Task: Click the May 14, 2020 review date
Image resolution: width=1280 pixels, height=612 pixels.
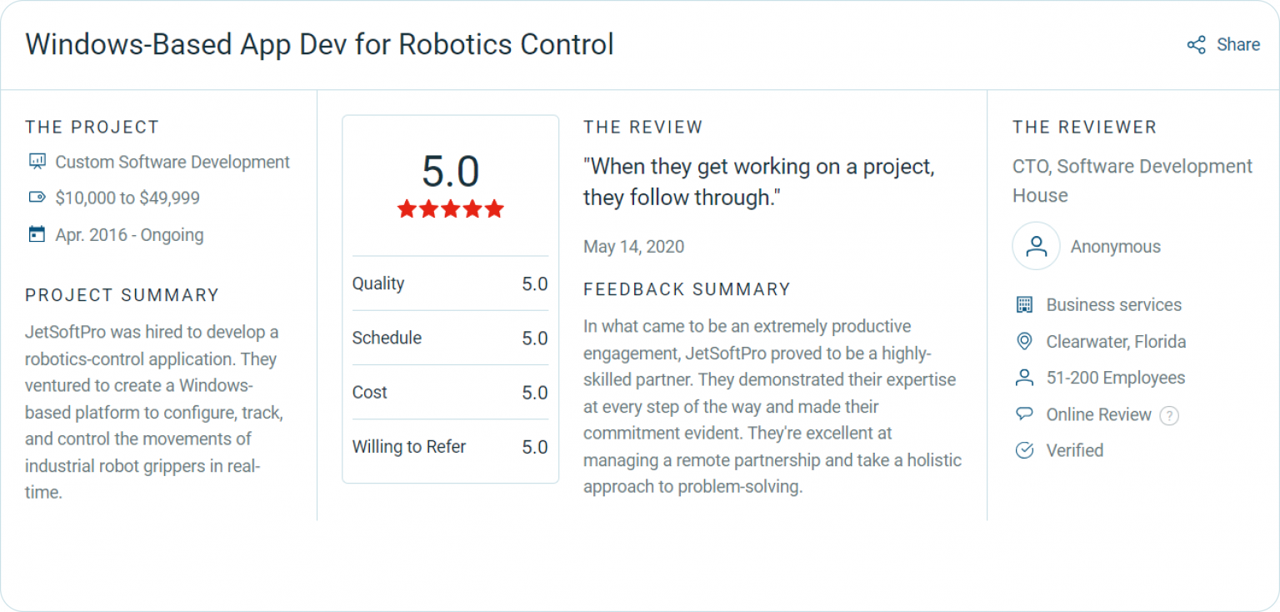Action: coord(633,246)
